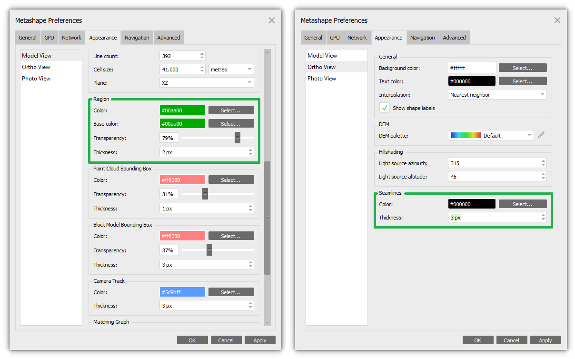
Task: Click Camera Track Thickness stepper
Action: point(251,306)
